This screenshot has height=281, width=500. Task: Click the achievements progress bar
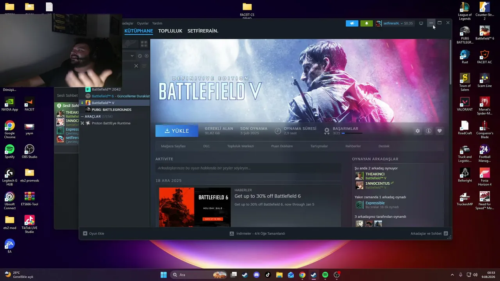click(x=352, y=133)
